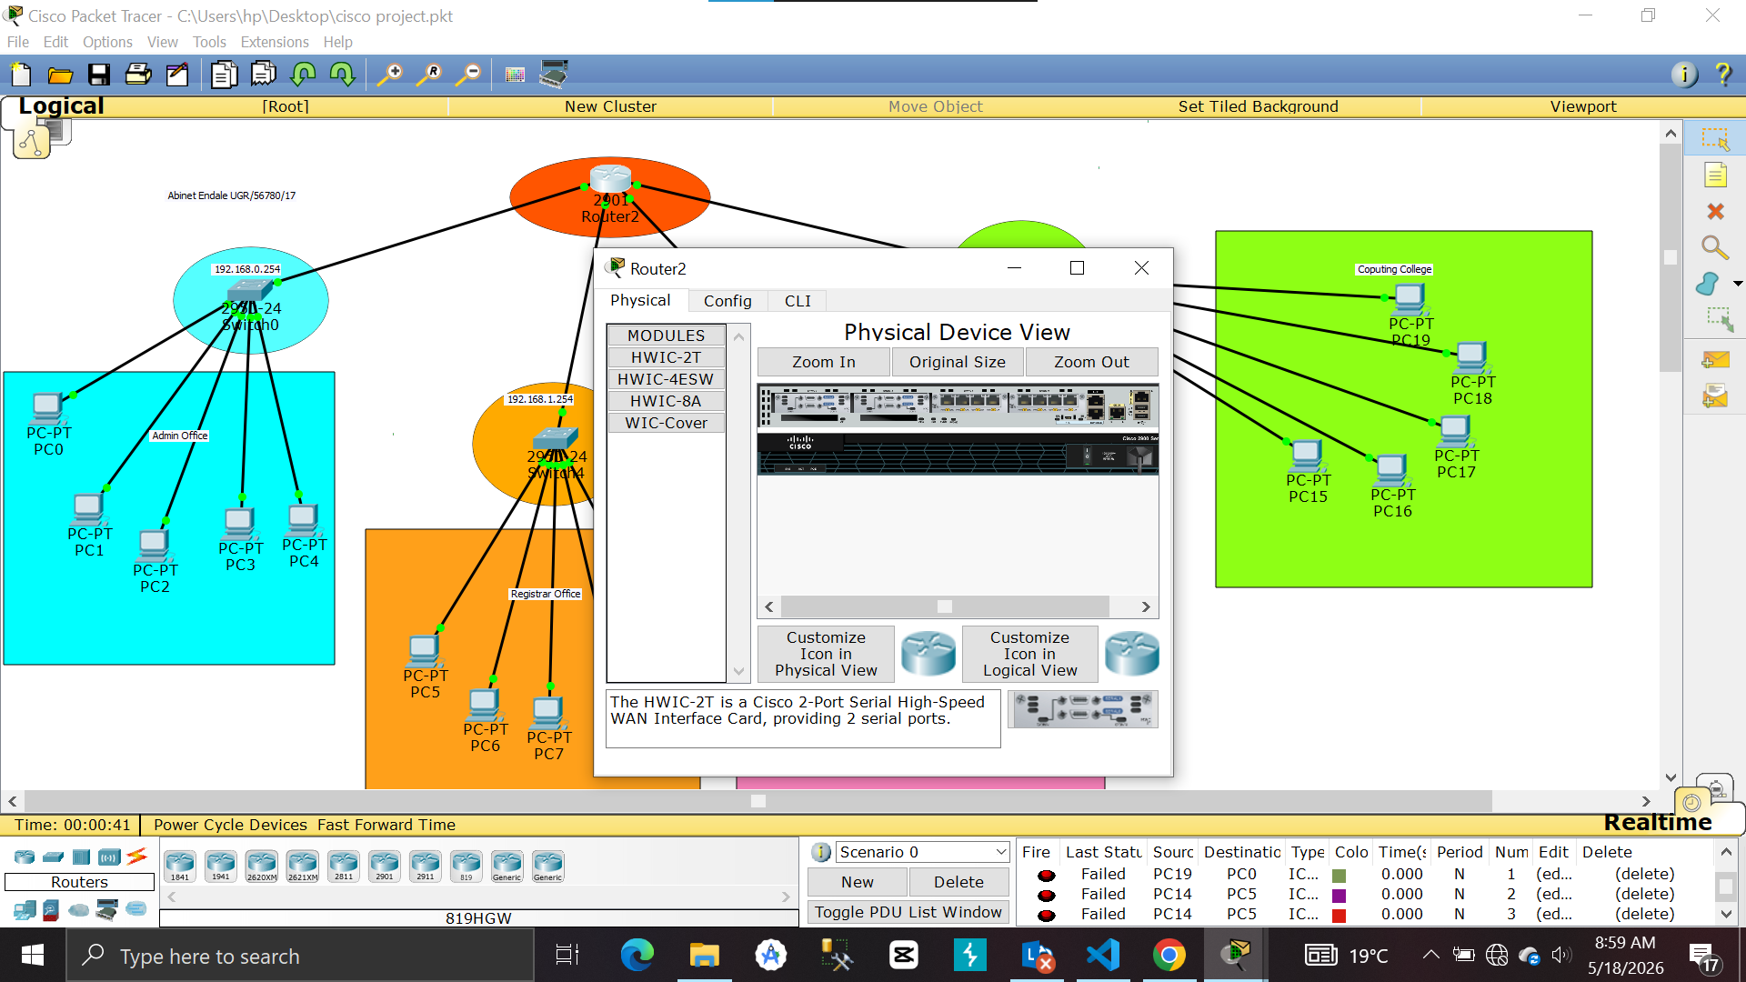Print the workspace with printer icon
The image size is (1746, 982).
(138, 75)
